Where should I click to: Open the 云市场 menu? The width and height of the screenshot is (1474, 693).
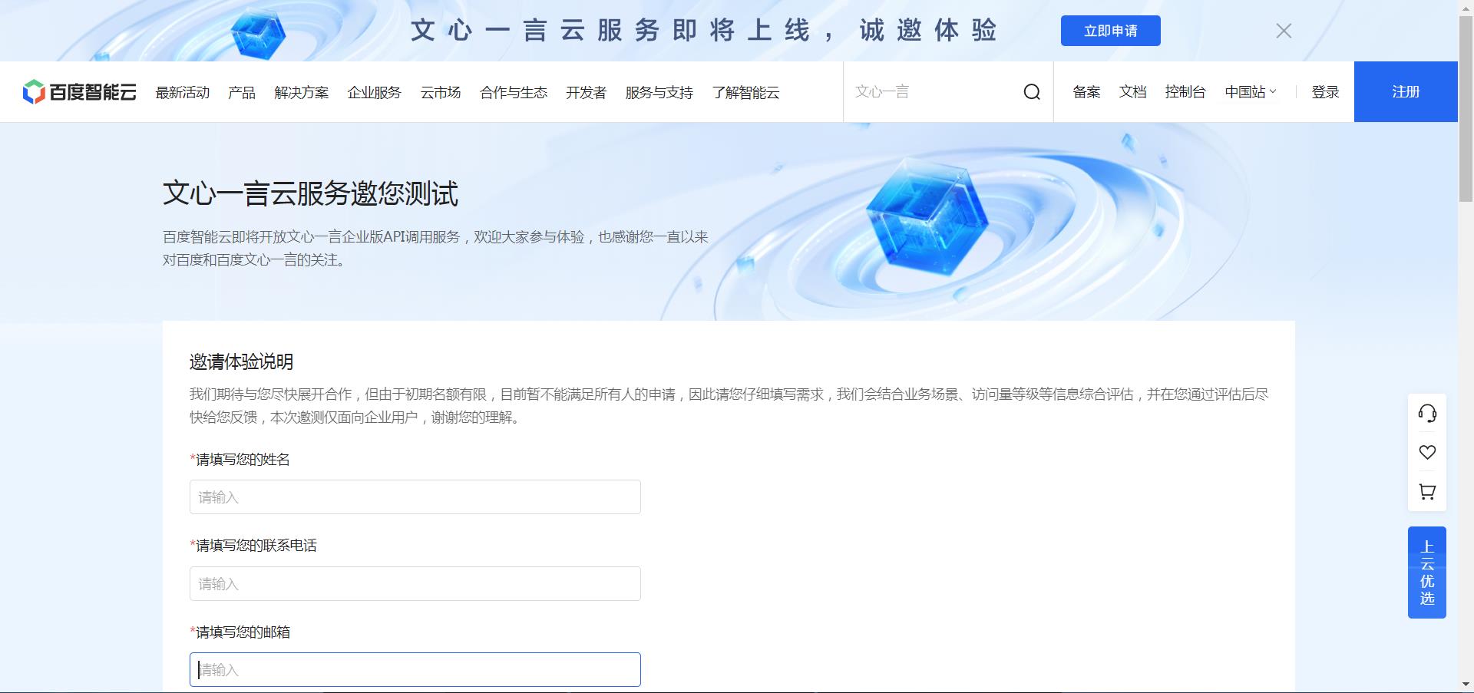tap(441, 92)
